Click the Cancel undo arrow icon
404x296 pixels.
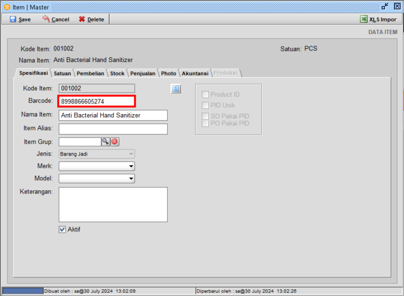click(x=46, y=19)
